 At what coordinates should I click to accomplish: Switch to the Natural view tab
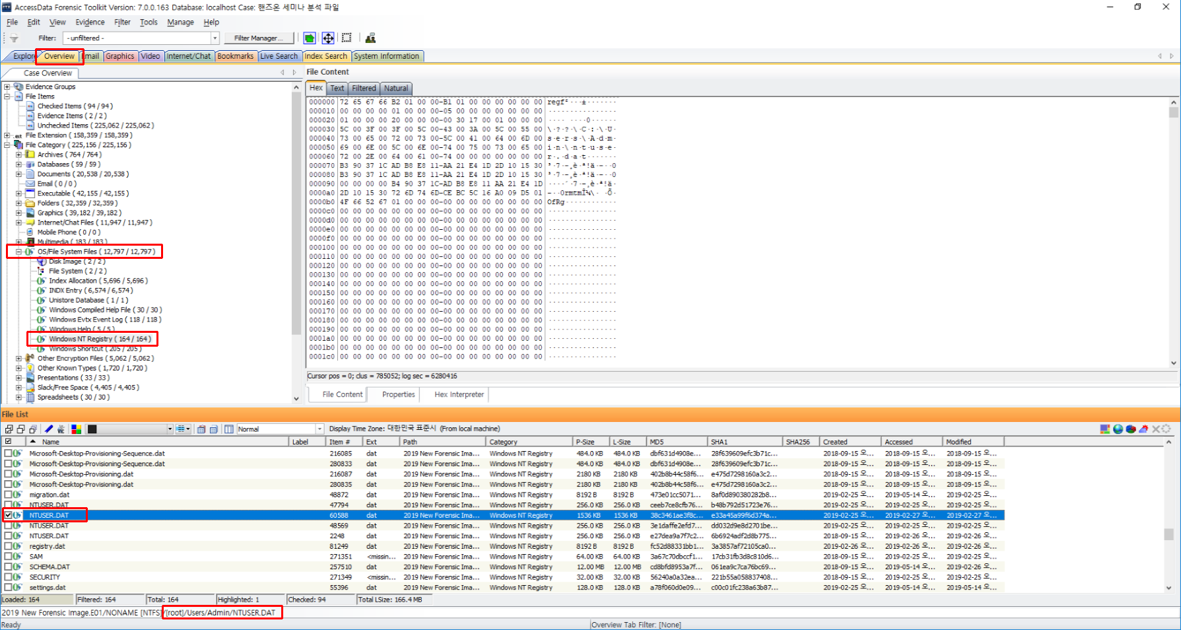[396, 88]
